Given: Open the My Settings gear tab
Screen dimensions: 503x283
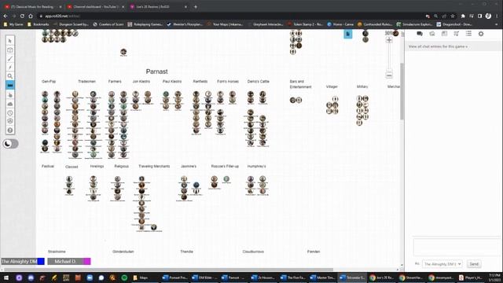Looking at the screenshot, I should 481,34.
